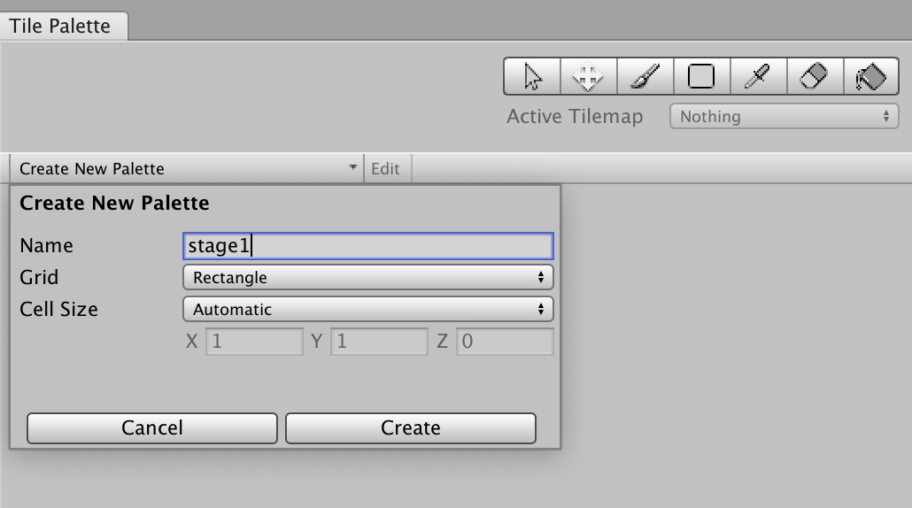This screenshot has width=912, height=508.
Task: Click the Y cell size field
Action: [379, 341]
